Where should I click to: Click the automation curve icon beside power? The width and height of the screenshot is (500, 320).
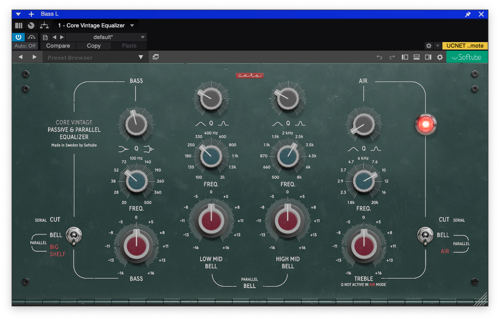31,37
